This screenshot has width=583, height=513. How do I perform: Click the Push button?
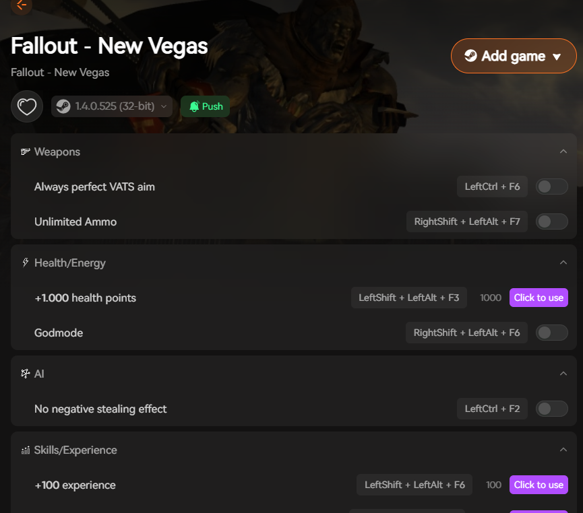205,106
